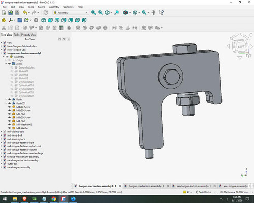Collapse the Joints folder node

coord(6,64)
